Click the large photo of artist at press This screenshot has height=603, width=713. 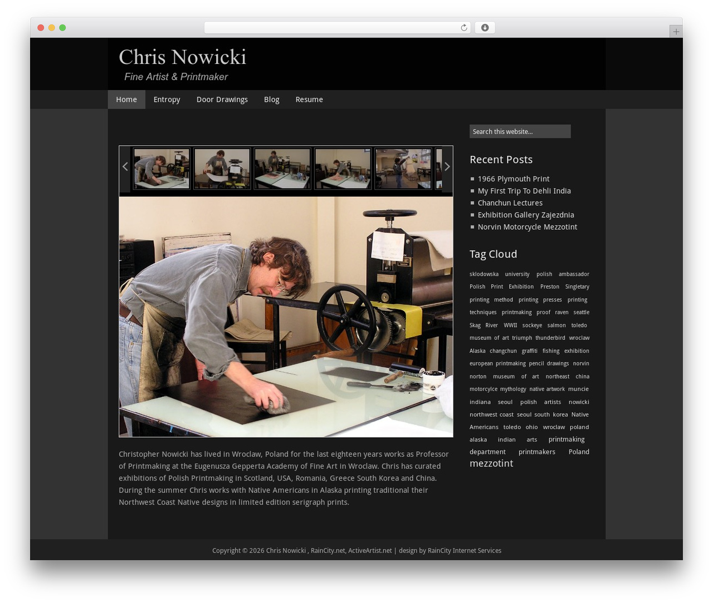tap(286, 317)
